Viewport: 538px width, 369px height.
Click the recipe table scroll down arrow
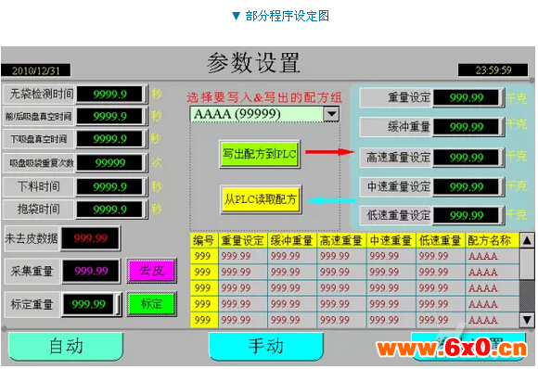pos(527,320)
